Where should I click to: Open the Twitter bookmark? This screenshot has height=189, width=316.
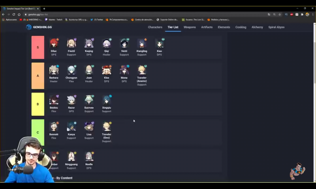(97, 20)
